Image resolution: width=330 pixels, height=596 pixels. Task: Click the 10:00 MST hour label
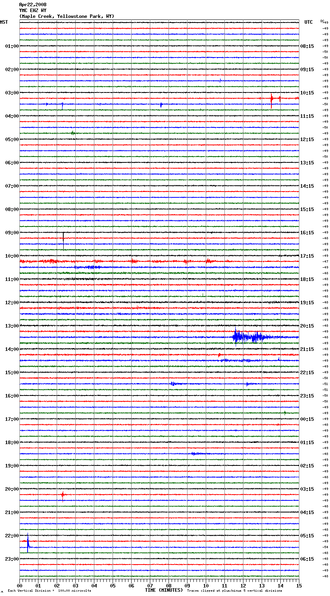[x=12, y=256]
